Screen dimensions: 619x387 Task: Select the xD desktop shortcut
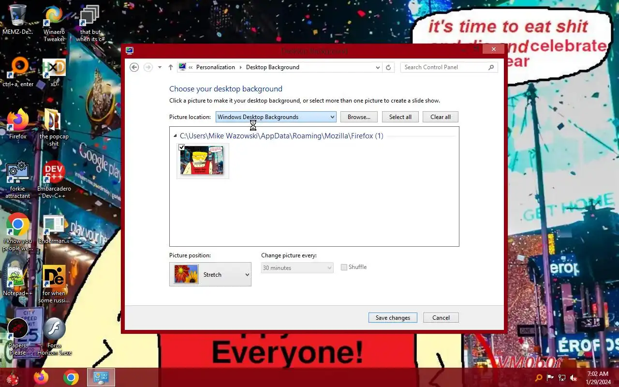pos(54,73)
